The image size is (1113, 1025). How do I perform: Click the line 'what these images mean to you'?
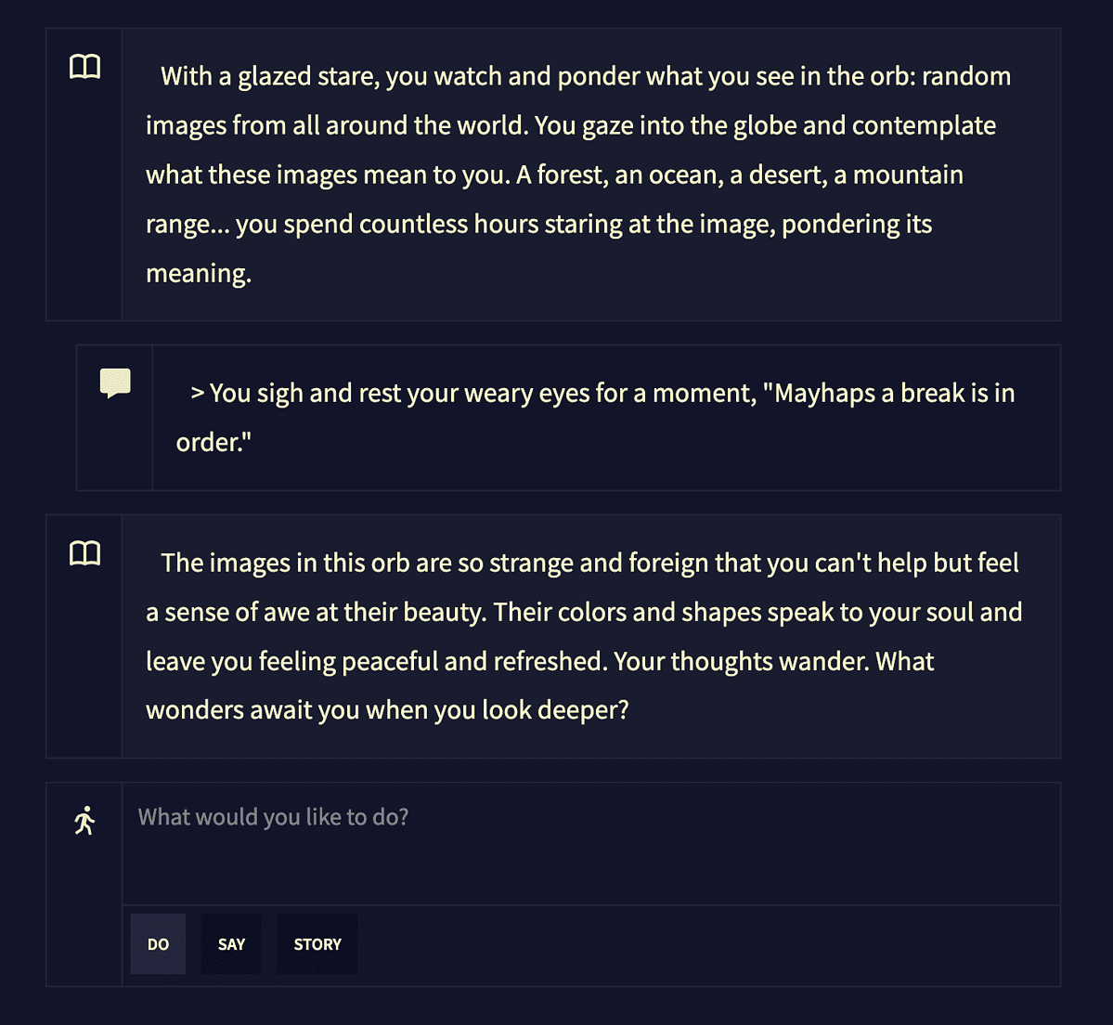point(554,175)
